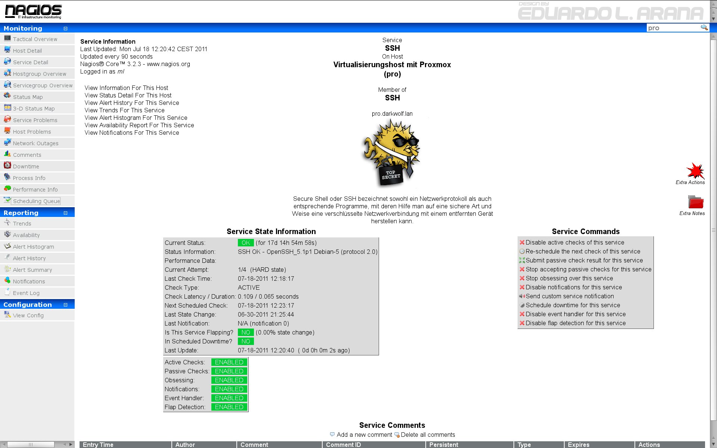Open View Alert Histogram For This Service
The width and height of the screenshot is (717, 448).
click(x=136, y=118)
